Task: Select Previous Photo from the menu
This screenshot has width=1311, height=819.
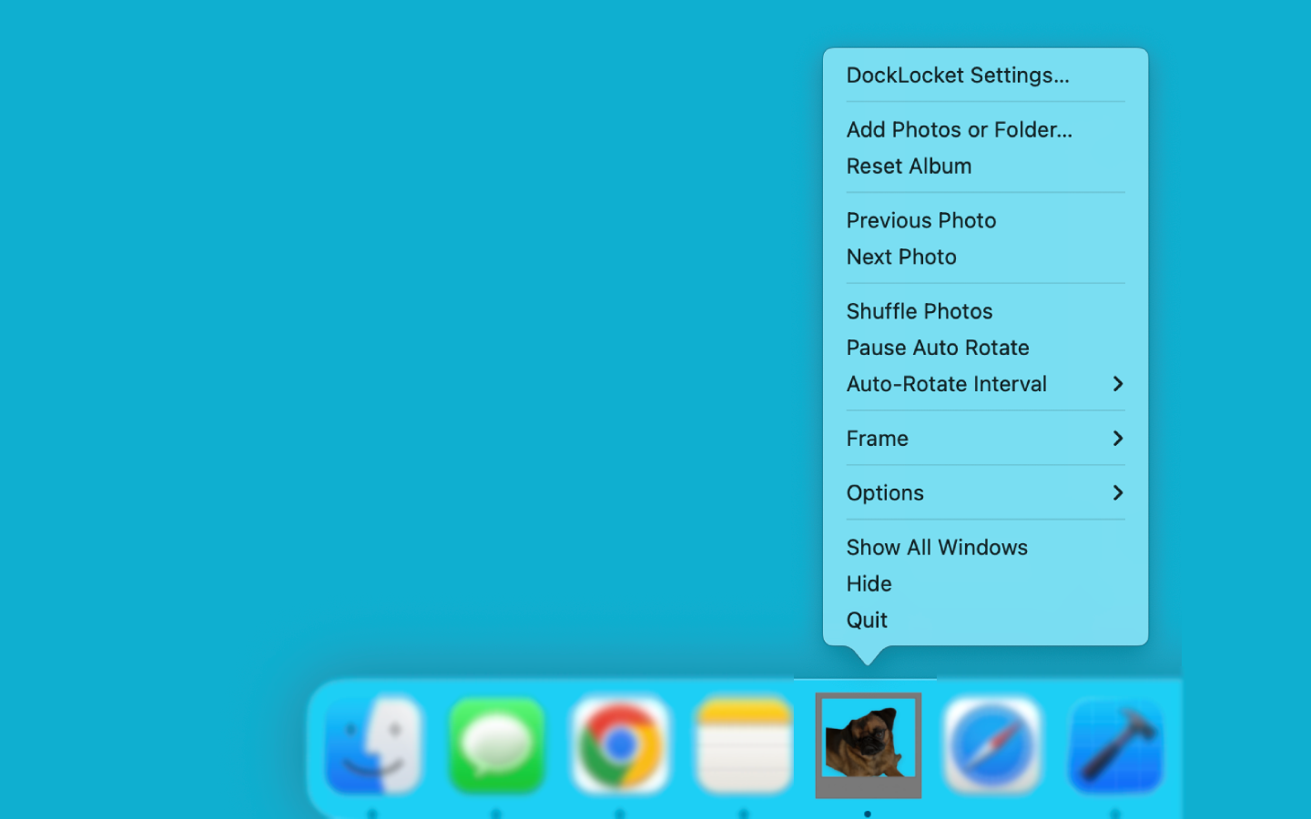Action: (920, 220)
